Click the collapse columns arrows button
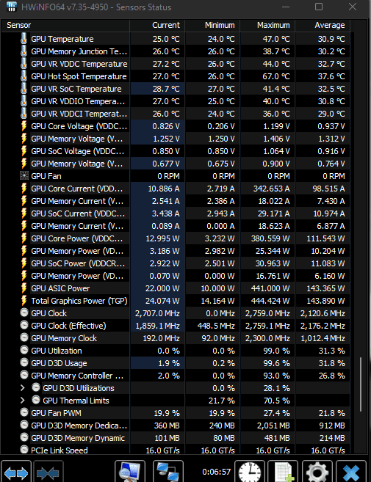This screenshot has height=482, width=371. (48, 472)
